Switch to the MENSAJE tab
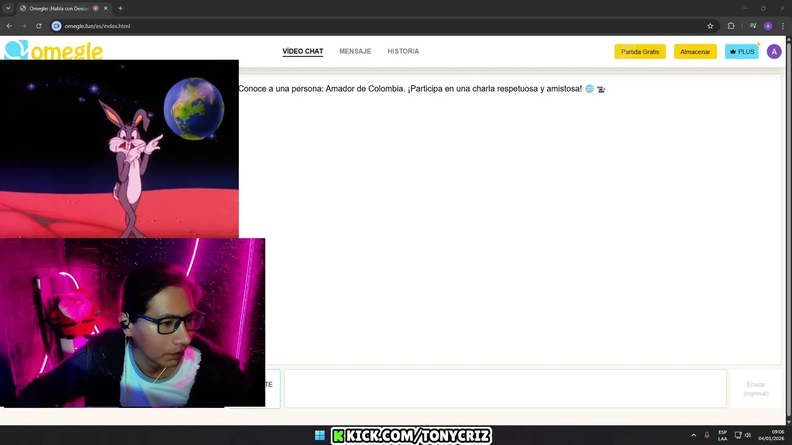Viewport: 792px width, 445px height. pyautogui.click(x=355, y=51)
